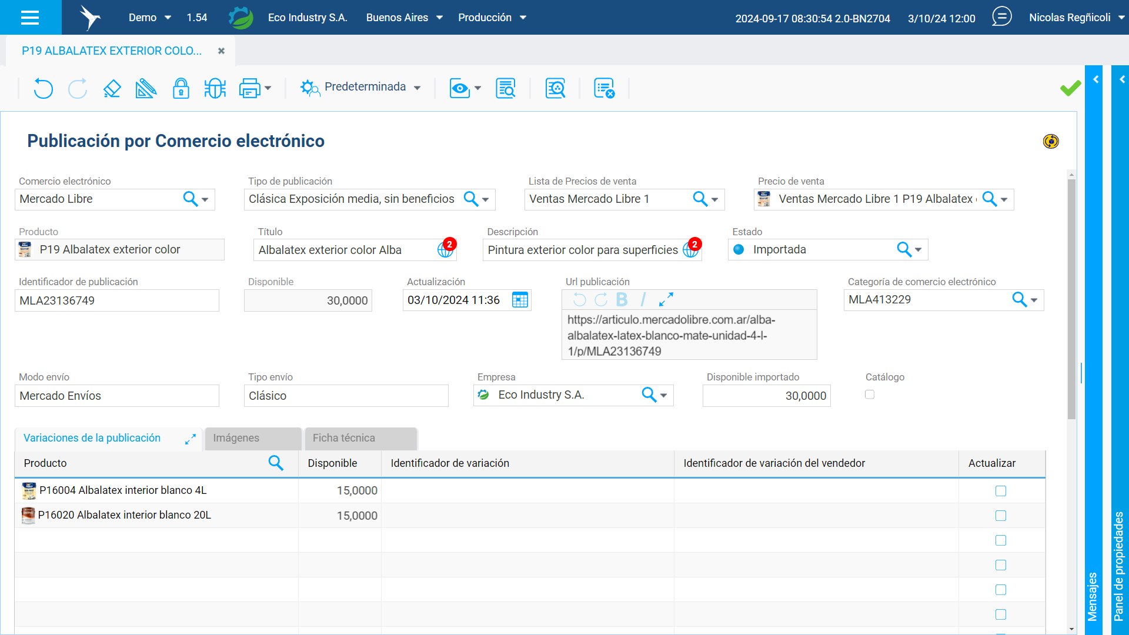Switch to the Imágenes tab
The height and width of the screenshot is (635, 1129).
[253, 438]
